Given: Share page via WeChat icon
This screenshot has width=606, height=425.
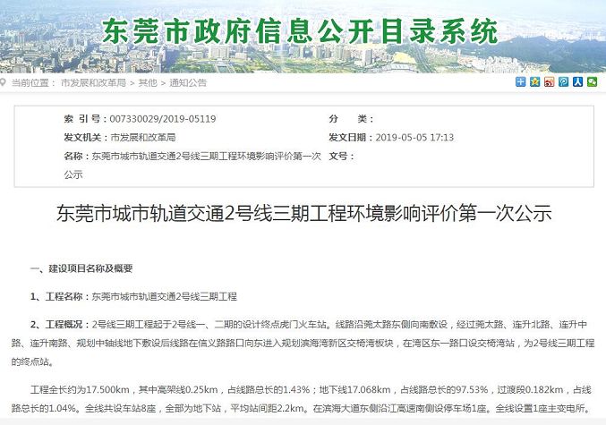Looking at the screenshot, I should click(592, 82).
